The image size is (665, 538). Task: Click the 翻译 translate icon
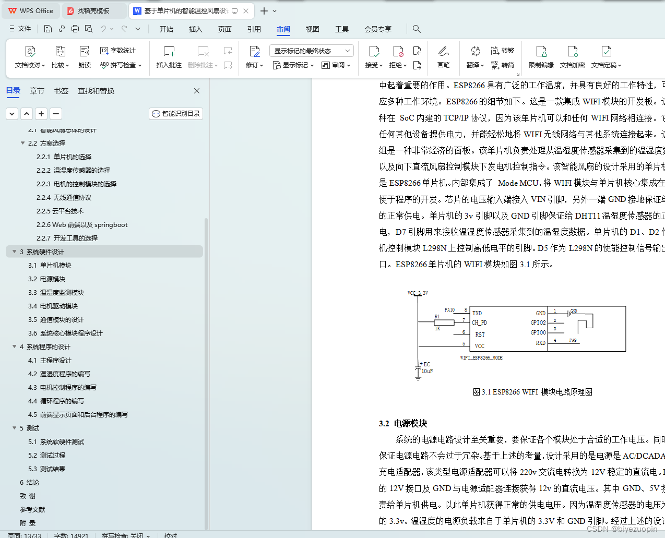point(475,51)
